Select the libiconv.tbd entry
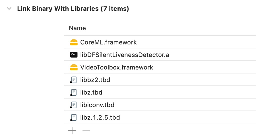Screen dimensions: 256x135 tap(97, 105)
